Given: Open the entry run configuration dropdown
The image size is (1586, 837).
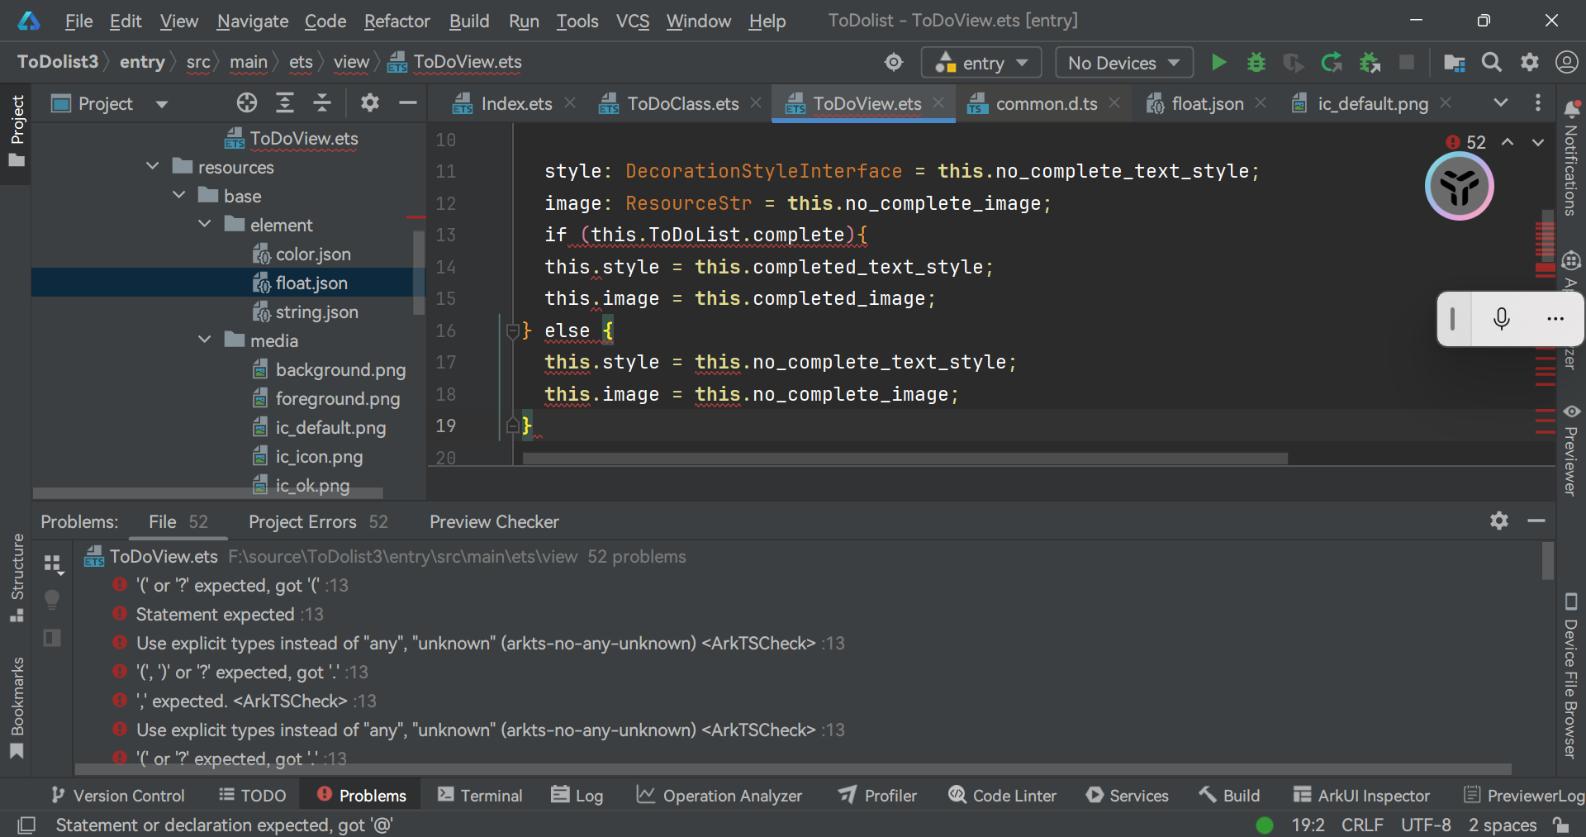Looking at the screenshot, I should point(982,63).
